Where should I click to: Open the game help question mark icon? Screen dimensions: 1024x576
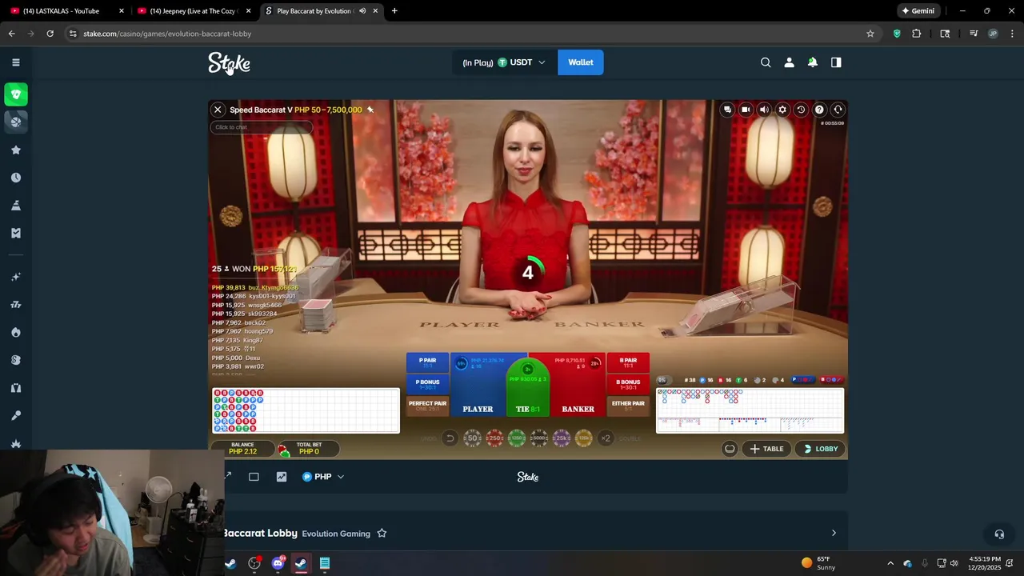click(x=819, y=110)
